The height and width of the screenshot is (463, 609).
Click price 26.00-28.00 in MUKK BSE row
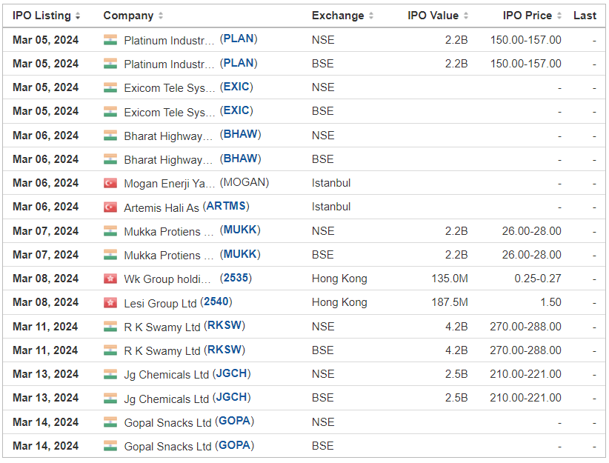pos(532,255)
